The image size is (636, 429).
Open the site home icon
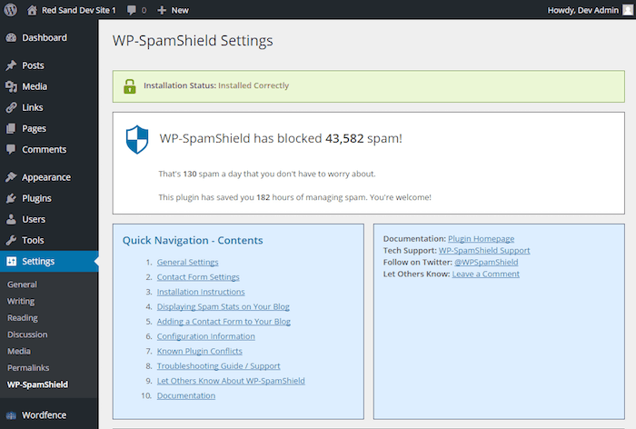(32, 10)
